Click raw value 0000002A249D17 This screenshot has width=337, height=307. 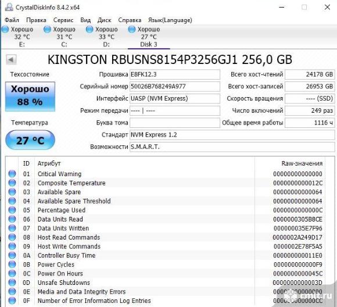[297, 237]
